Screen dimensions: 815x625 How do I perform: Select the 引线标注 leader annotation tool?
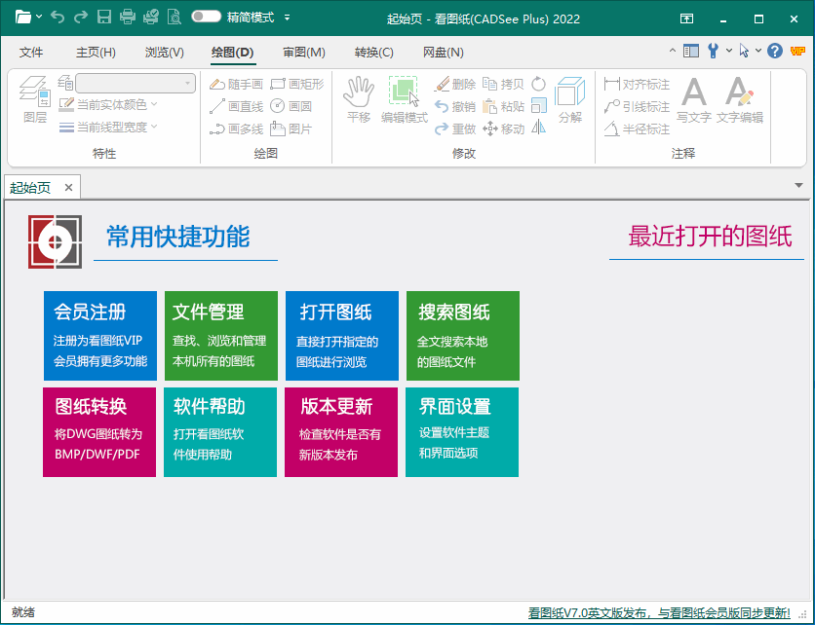(637, 106)
